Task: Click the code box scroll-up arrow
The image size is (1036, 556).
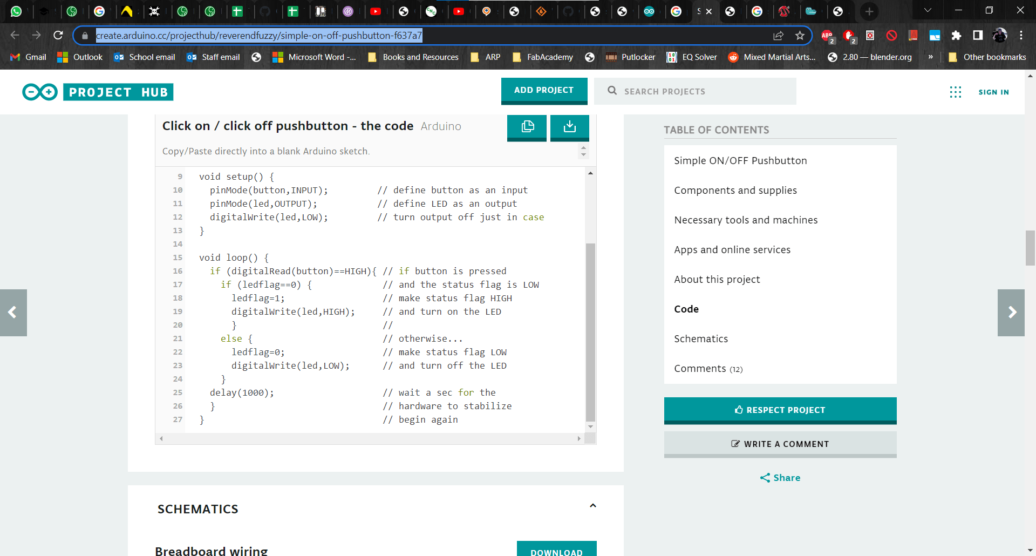Action: (590, 173)
